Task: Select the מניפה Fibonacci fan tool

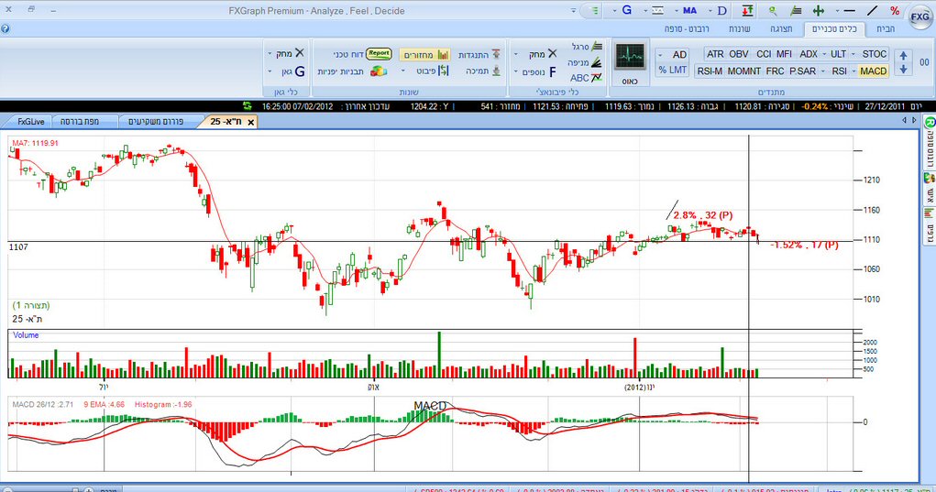Action: (584, 62)
